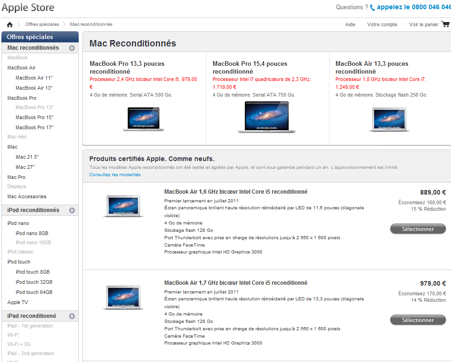Expand iPad reconditionné section arrow
This screenshot has height=362, width=451.
coord(72,316)
